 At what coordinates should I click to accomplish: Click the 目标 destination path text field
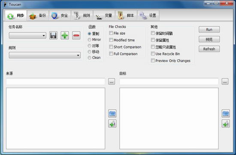pyautogui.click(x=169, y=82)
